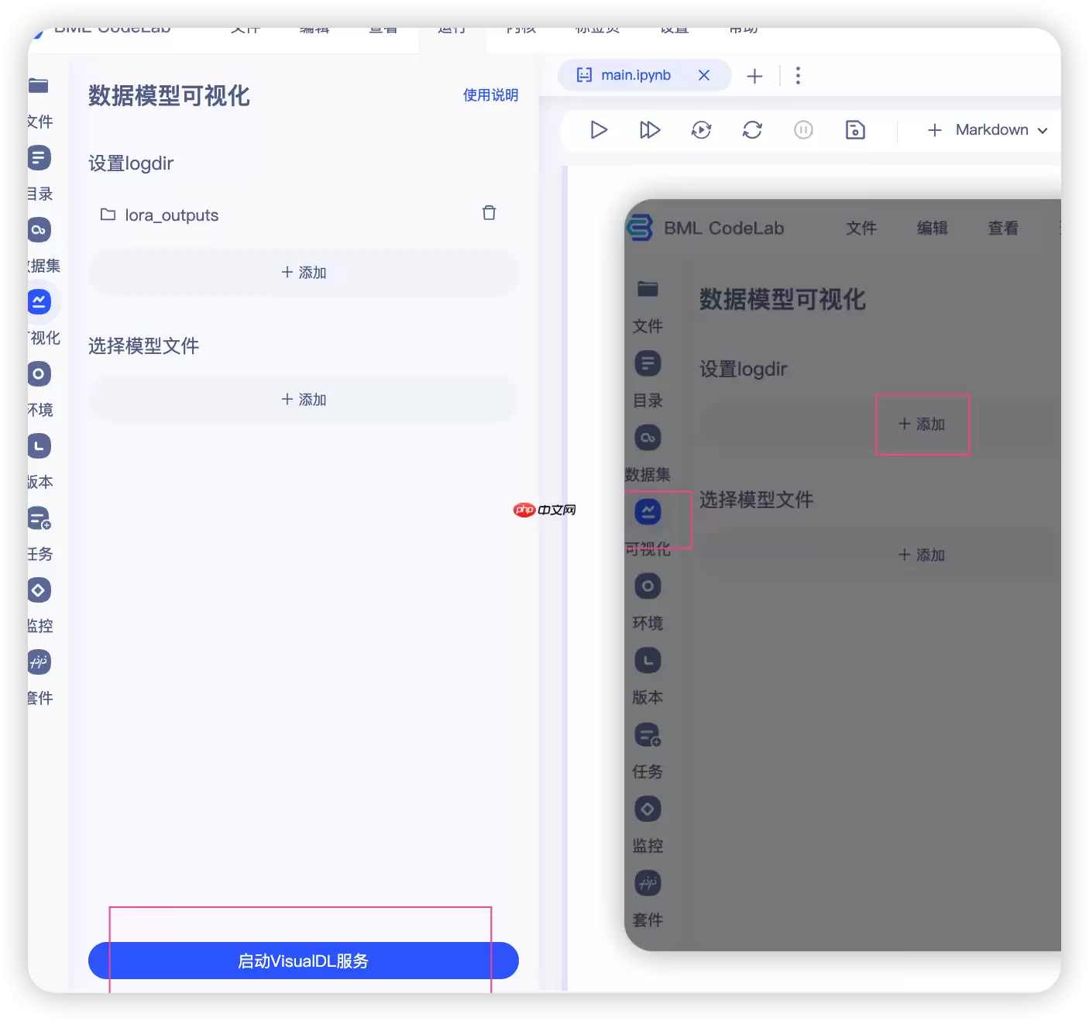The height and width of the screenshot is (1021, 1089).
Task: Click the 启动VisualDL服务 button
Action: 303,961
